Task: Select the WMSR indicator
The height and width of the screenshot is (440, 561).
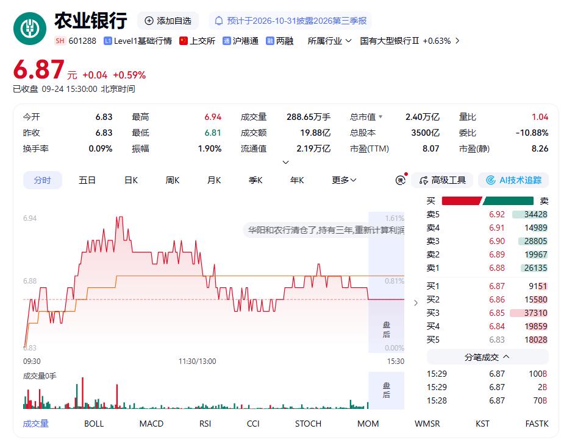Action: click(x=427, y=424)
